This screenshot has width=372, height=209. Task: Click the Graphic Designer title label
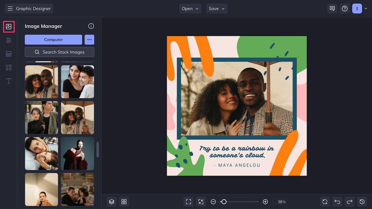33,9
